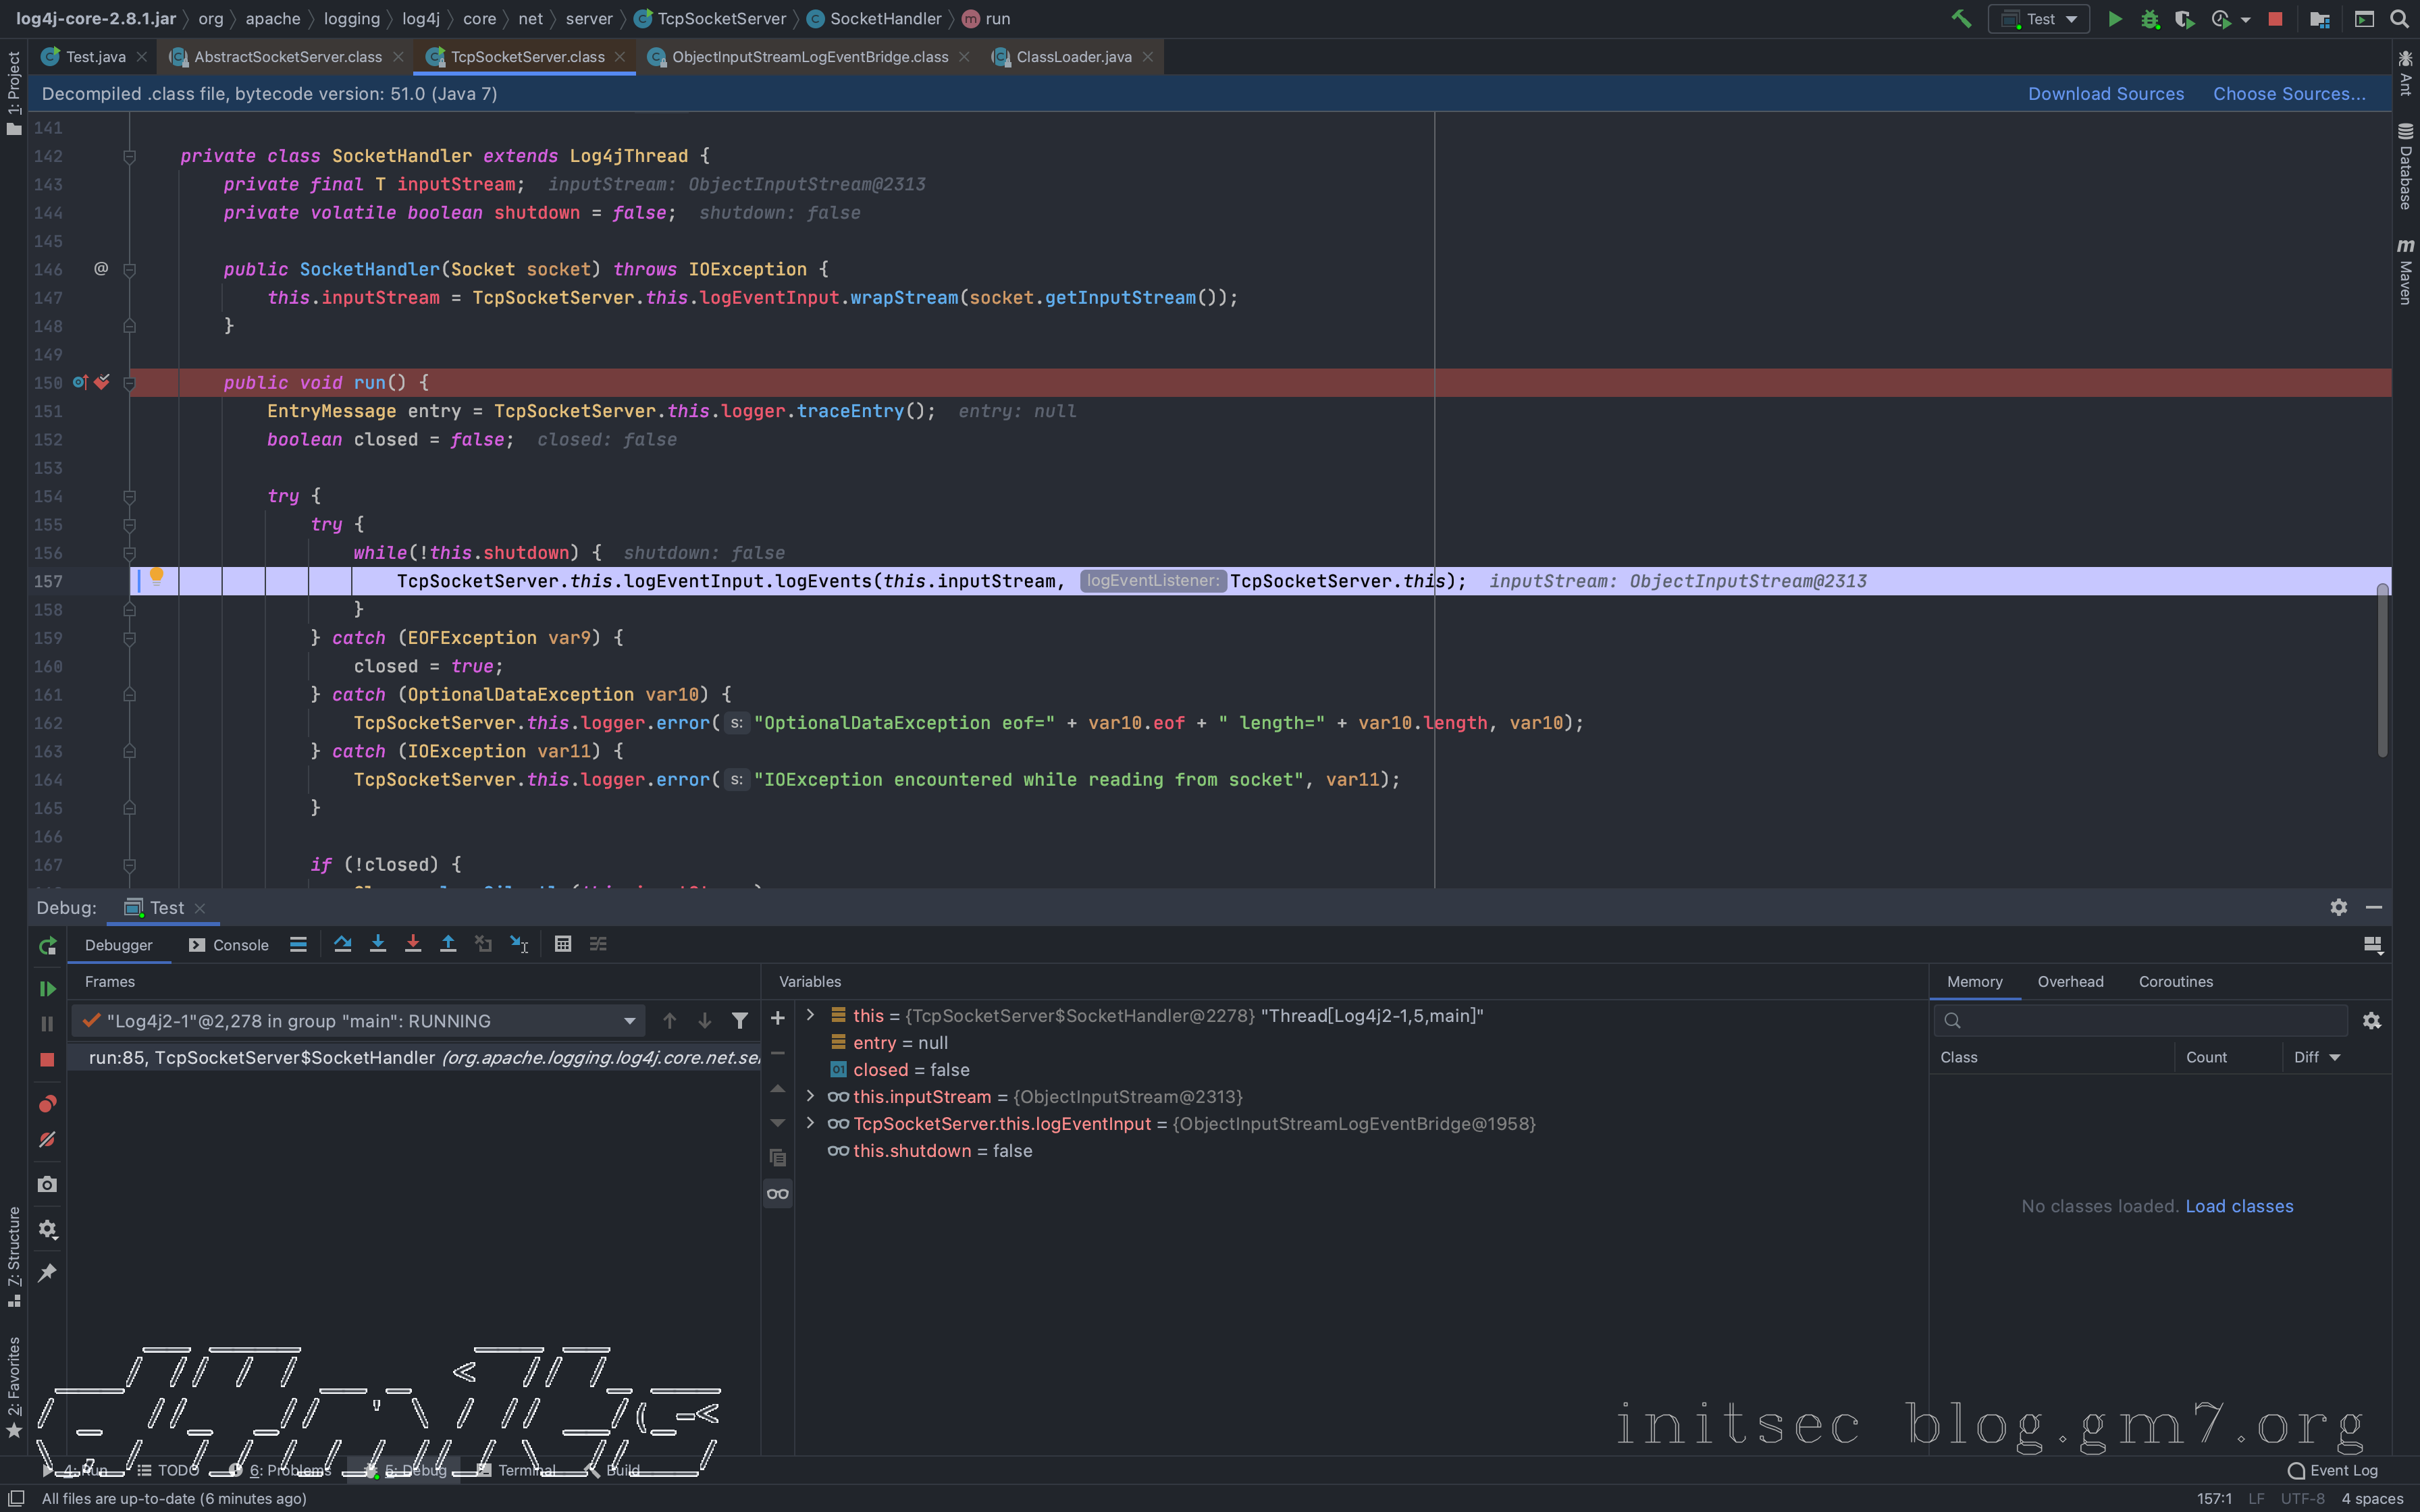Image resolution: width=2420 pixels, height=1512 pixels.
Task: Switch to ObjectInputStreamLogEventBridge.class tab
Action: 809,57
